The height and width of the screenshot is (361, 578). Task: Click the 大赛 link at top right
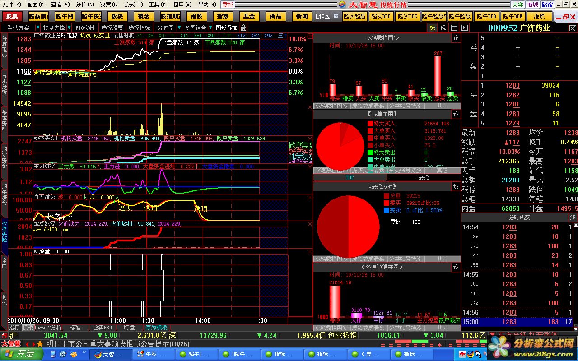coord(517,5)
